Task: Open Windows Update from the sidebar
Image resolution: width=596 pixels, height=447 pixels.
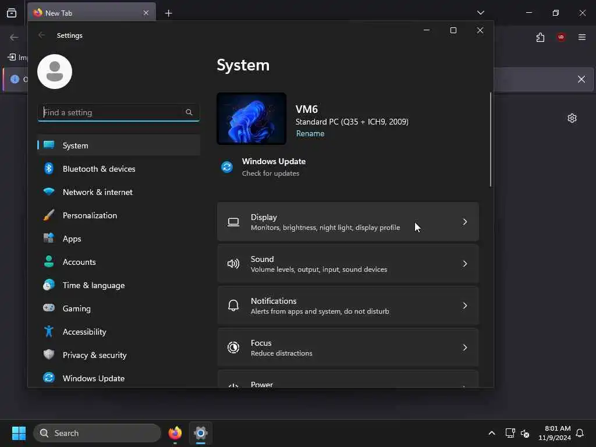Action: point(119,378)
